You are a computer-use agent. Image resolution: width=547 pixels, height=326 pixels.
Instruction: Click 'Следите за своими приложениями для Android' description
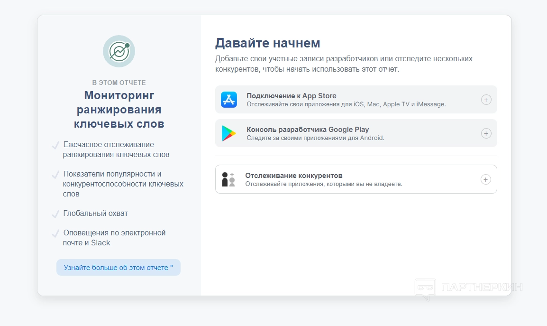tap(315, 138)
